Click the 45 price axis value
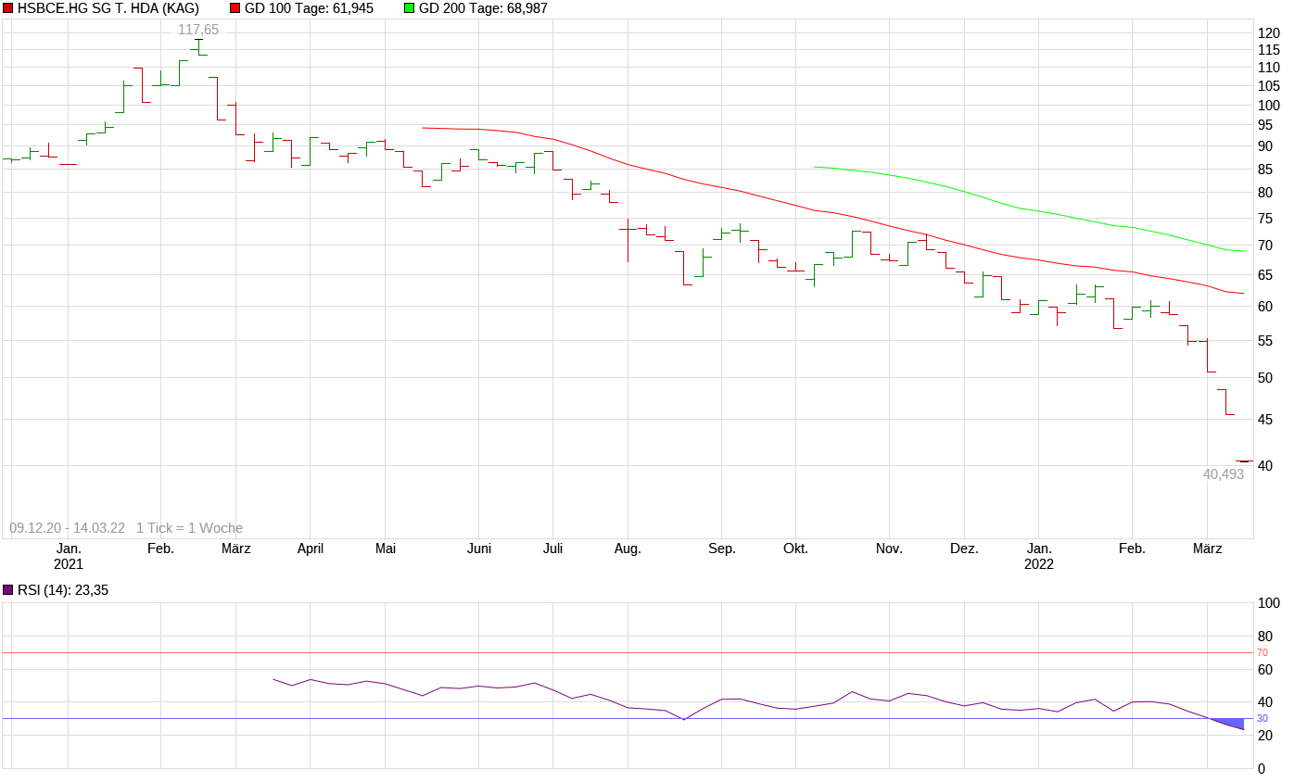This screenshot has height=782, width=1307. [x=1265, y=420]
